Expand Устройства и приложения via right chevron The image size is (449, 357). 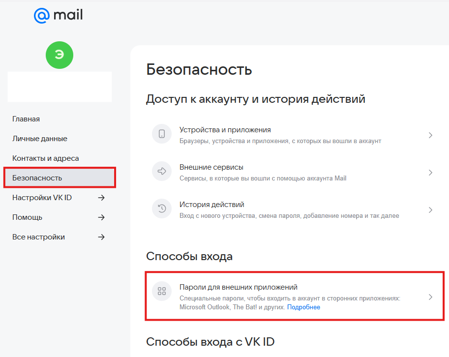(430, 135)
